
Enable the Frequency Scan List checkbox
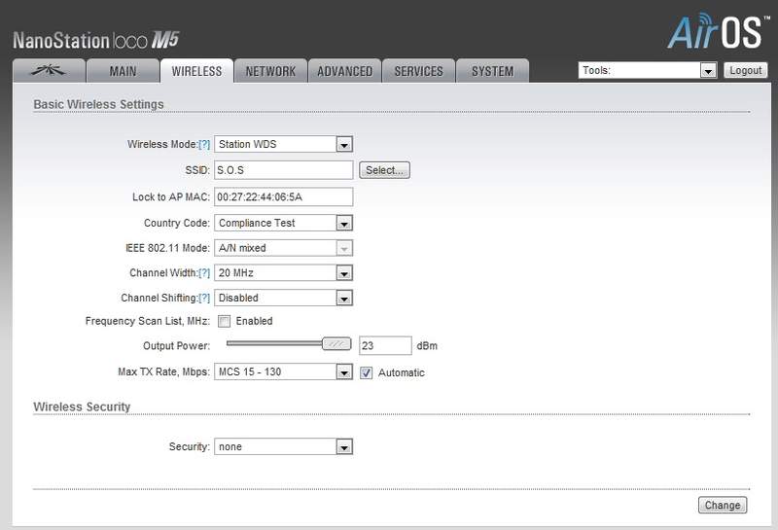point(225,322)
